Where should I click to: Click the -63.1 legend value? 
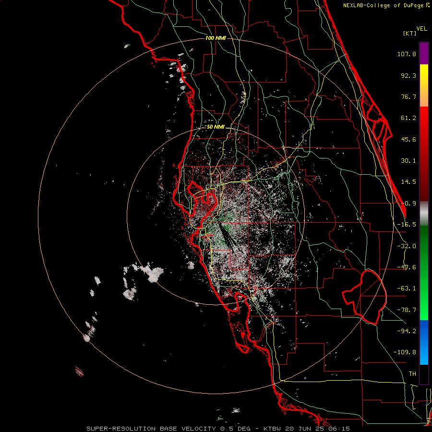coord(407,288)
